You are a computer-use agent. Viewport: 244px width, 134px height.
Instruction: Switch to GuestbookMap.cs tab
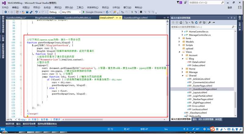pyautogui.click(x=16, y=18)
